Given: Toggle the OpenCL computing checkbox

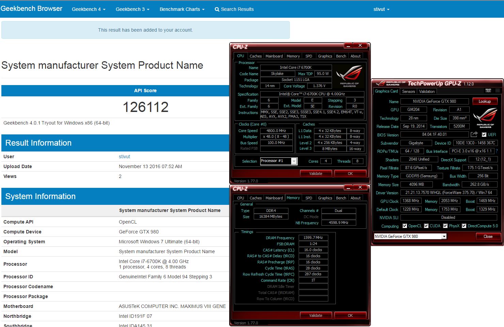Looking at the screenshot, I should (x=405, y=226).
